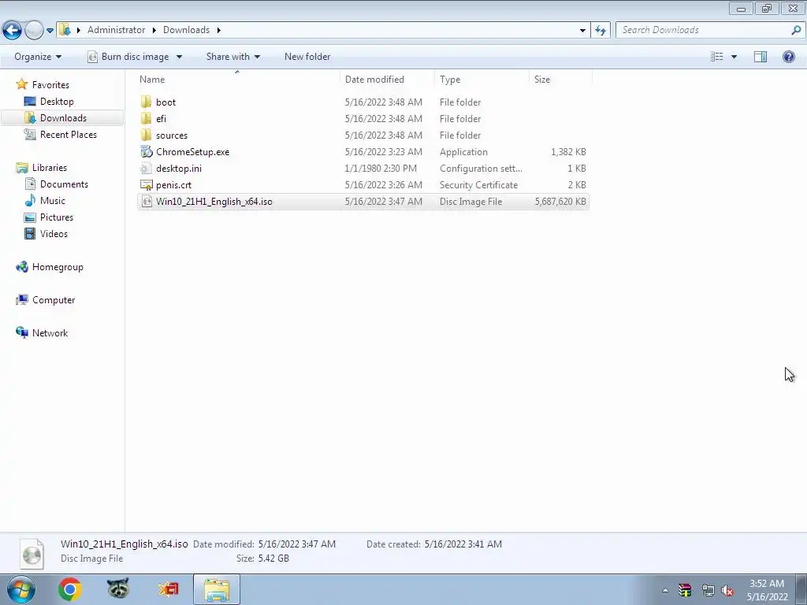The height and width of the screenshot is (605, 807).
Task: Select the boot folder icon
Action: point(146,102)
